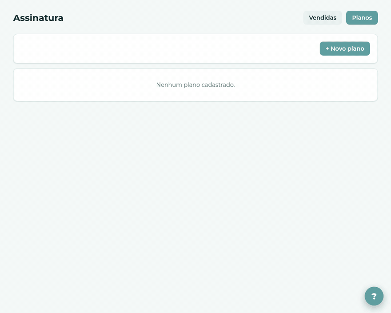Click the 'Nenhum plano cadastrado.' message
Image resolution: width=391 pixels, height=313 pixels.
tap(195, 85)
